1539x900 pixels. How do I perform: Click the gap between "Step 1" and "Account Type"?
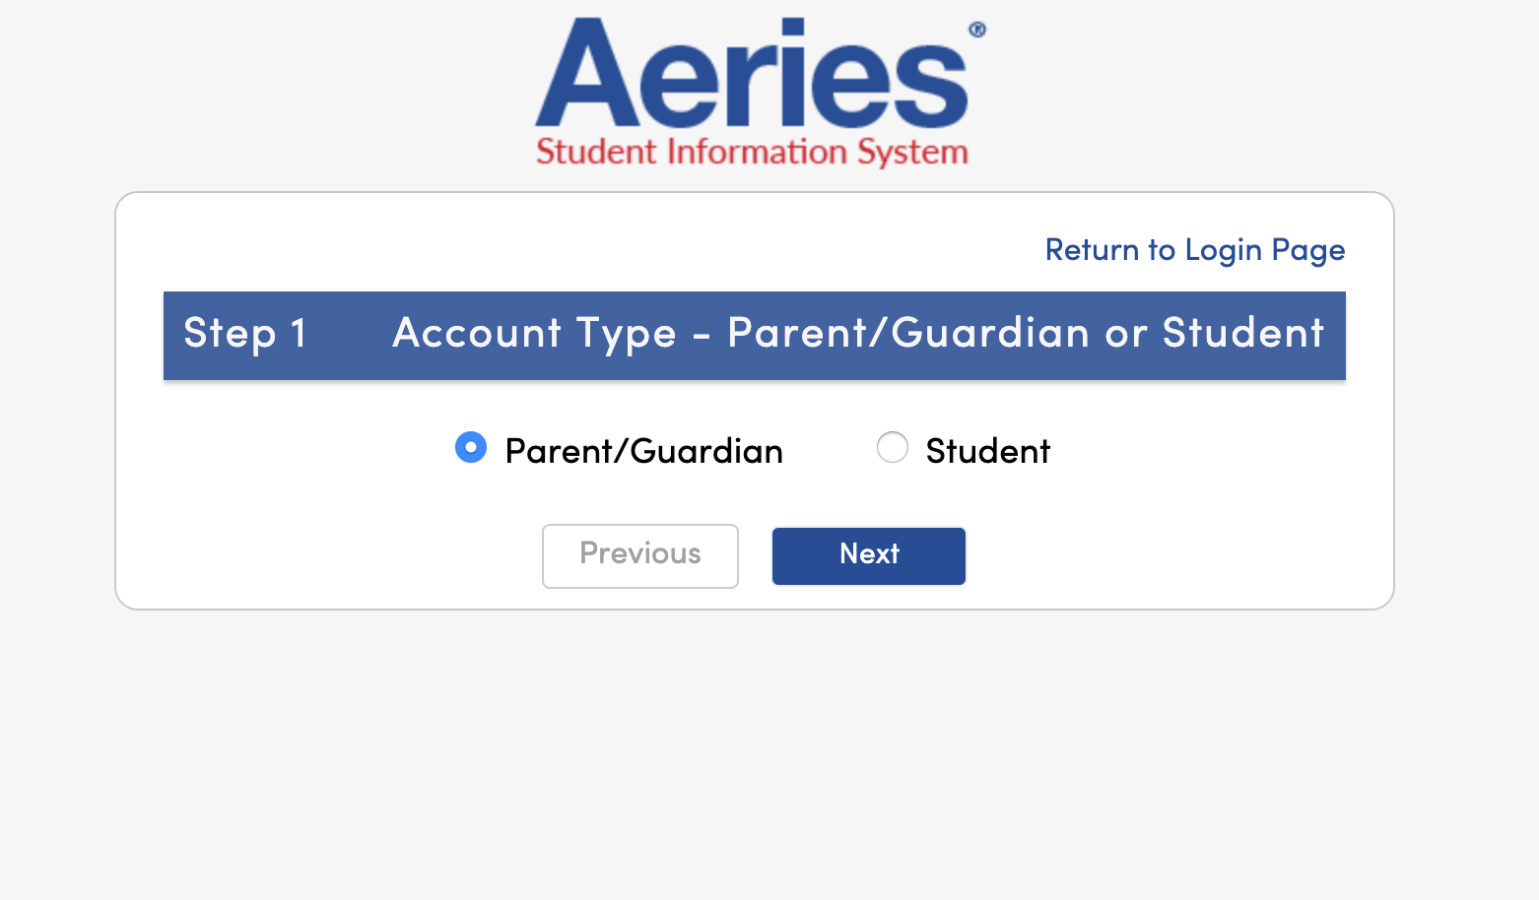[x=350, y=335]
